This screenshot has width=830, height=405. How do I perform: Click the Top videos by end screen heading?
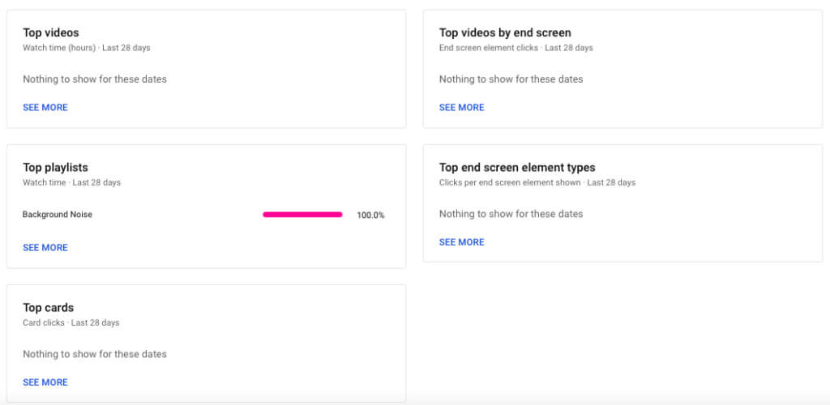pyautogui.click(x=505, y=33)
